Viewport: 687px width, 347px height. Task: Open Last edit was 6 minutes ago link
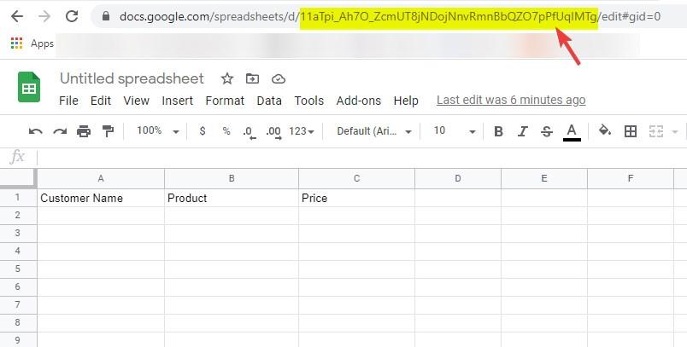(511, 100)
